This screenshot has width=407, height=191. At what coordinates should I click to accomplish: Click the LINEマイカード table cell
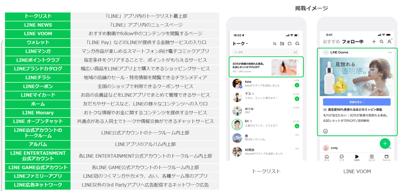point(38,95)
